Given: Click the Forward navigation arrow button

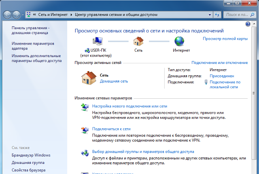Looking at the screenshot, I should 17,15.
